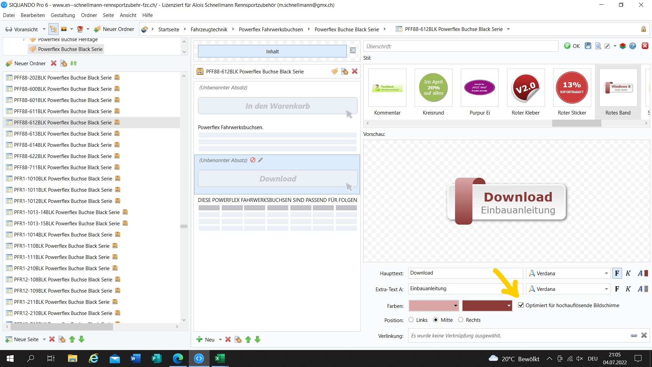Move paragraph up with green arrow beside Neu
Image resolution: width=652 pixels, height=367 pixels.
248,339
